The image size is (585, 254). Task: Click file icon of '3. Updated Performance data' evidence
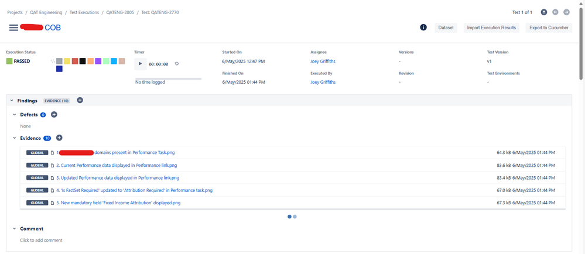tap(53, 178)
